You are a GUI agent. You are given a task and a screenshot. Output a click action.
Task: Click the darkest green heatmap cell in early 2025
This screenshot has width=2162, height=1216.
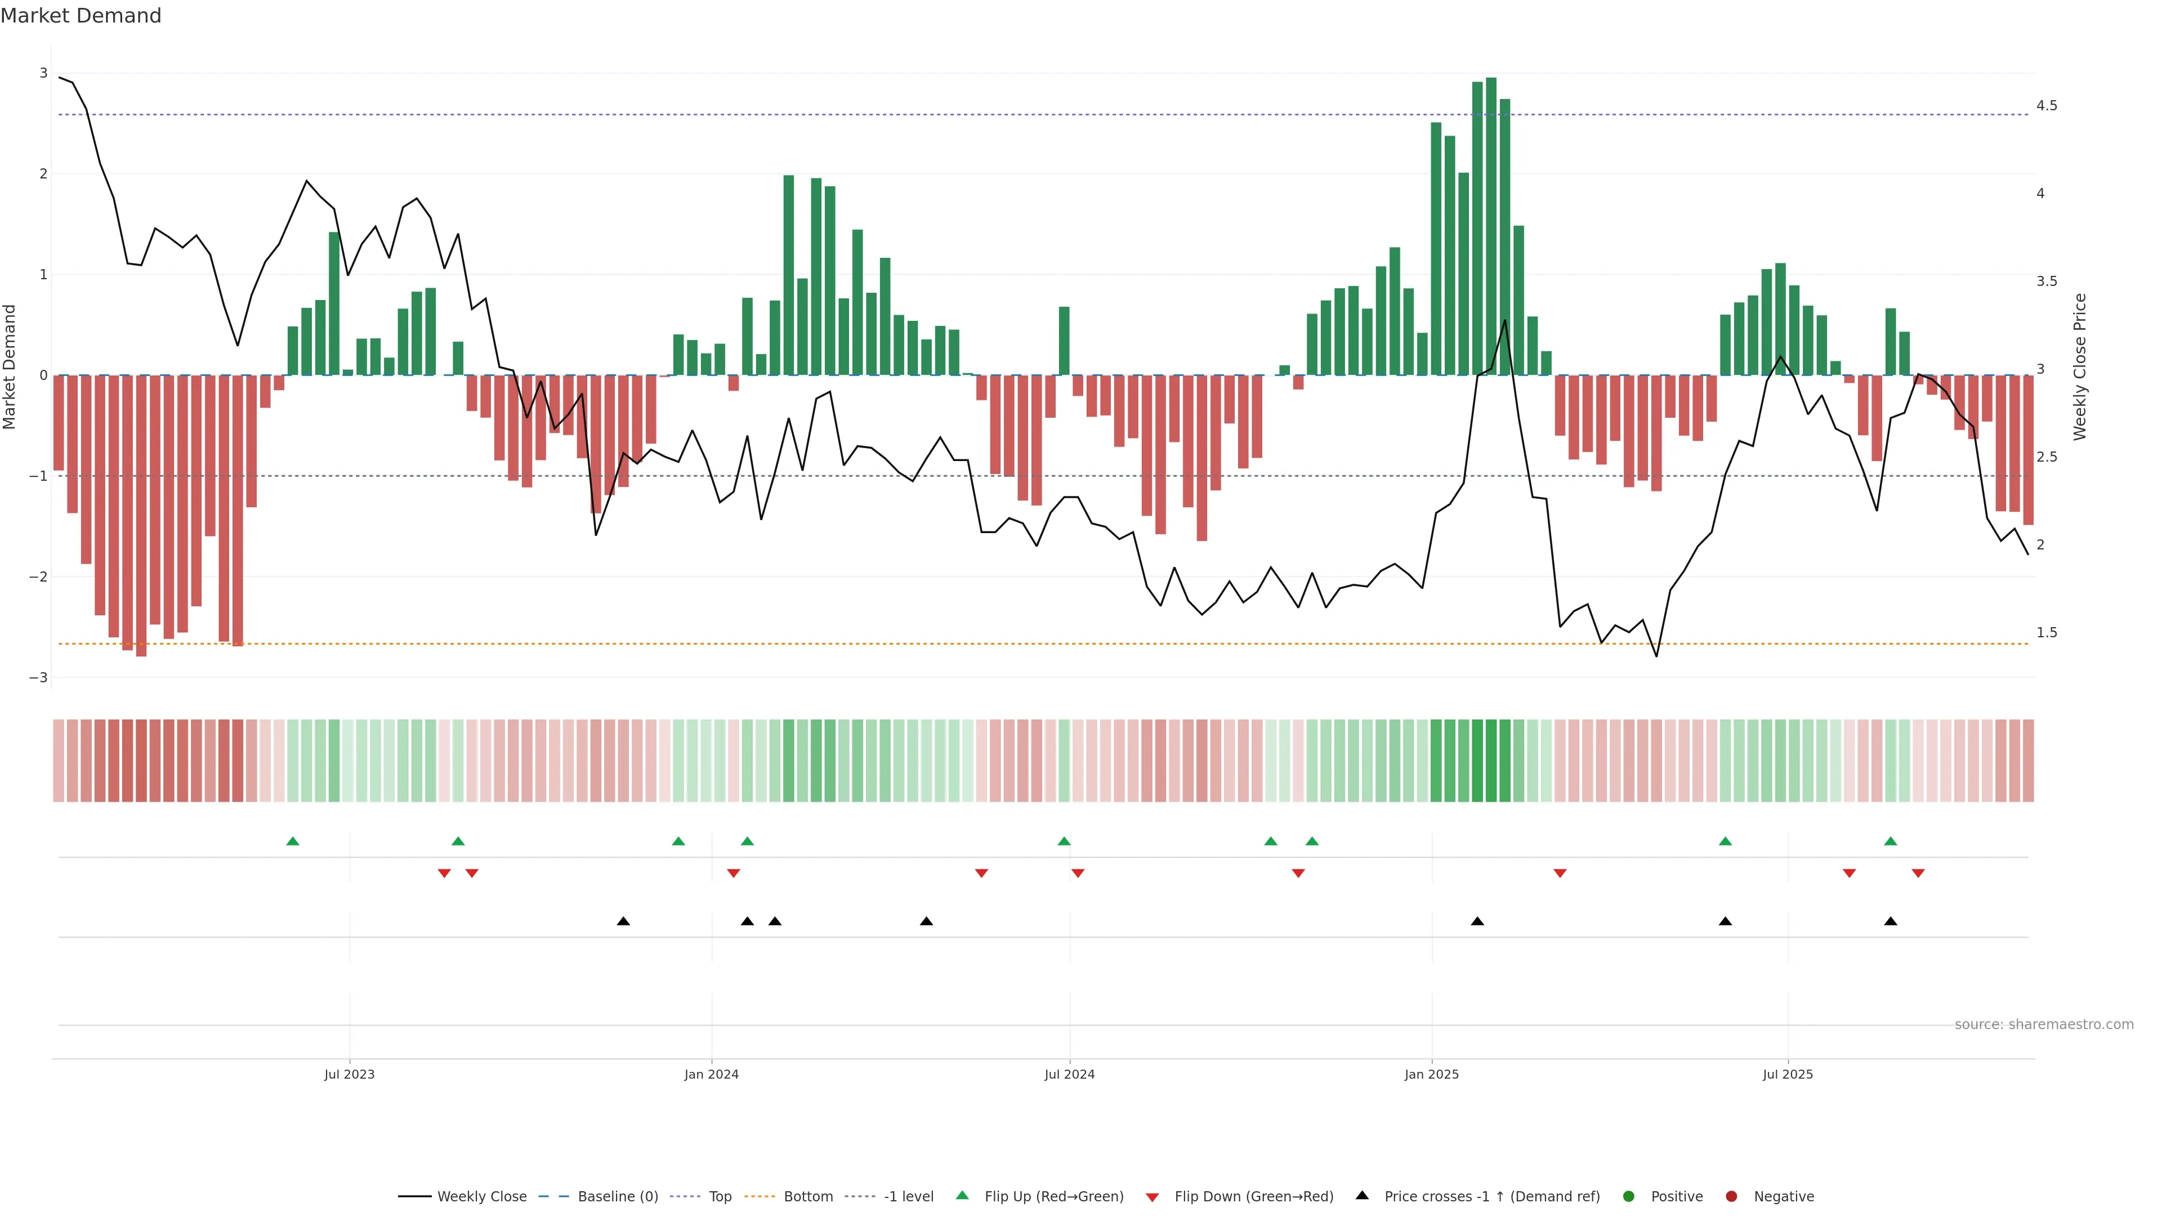tap(1491, 761)
